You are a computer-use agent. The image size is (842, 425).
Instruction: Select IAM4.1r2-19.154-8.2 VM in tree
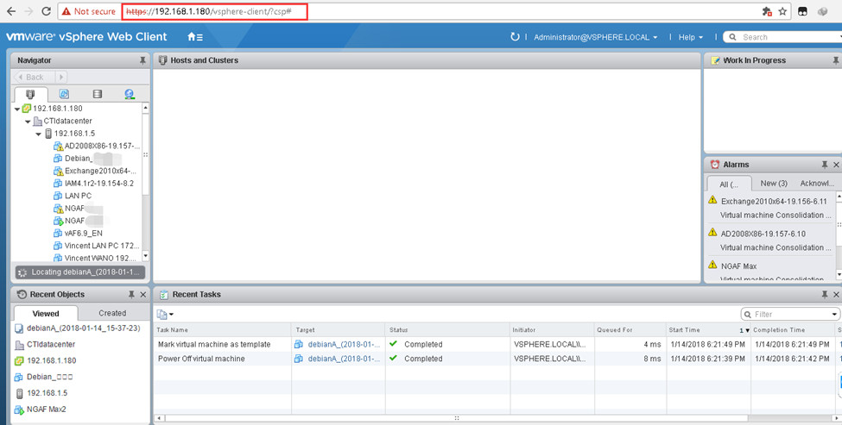tap(93, 184)
